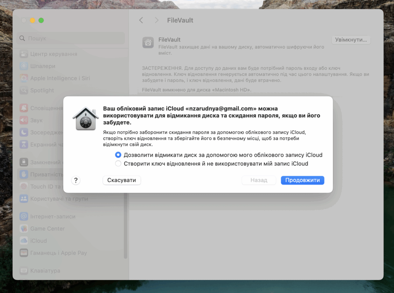Select Створити ключ відновлення radio option
This screenshot has height=293, width=394.
click(x=118, y=164)
